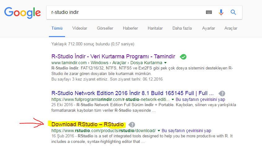Click the fullprogramlarindir.com URL text
Screen dimensions: 262x150
pyautogui.click(x=111, y=100)
